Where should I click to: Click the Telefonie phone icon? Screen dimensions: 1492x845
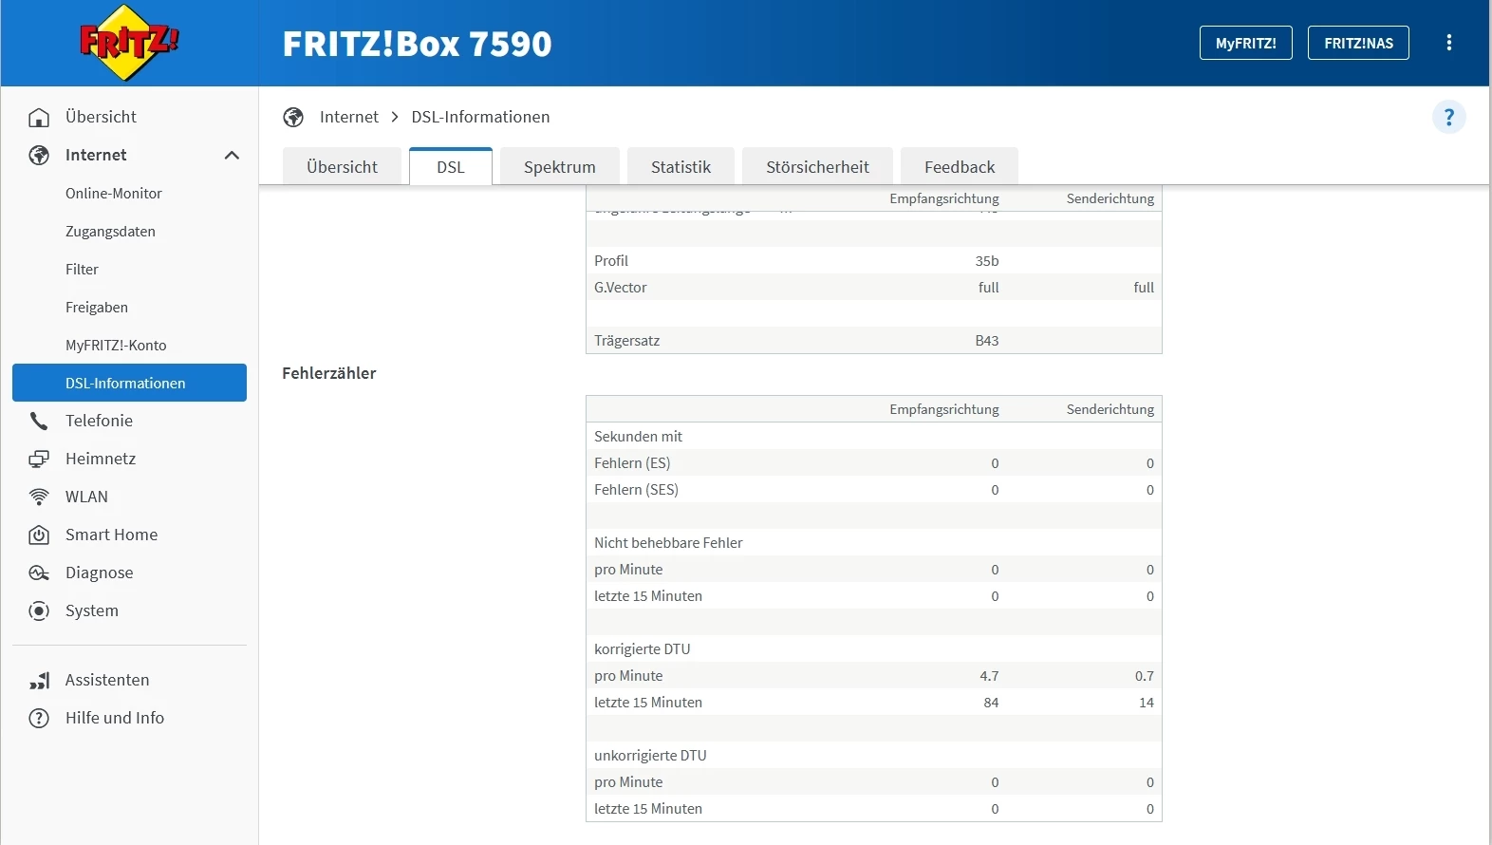tap(39, 421)
